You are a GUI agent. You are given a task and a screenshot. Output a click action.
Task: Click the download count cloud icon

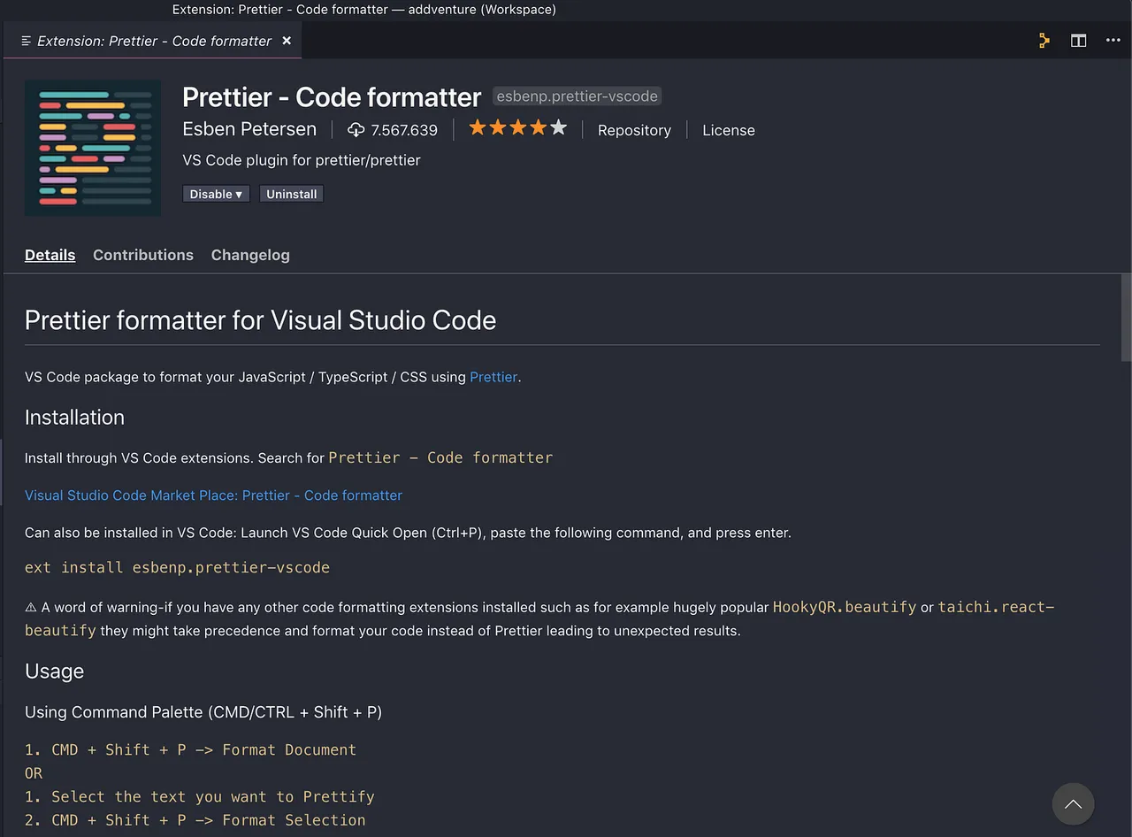click(x=356, y=130)
